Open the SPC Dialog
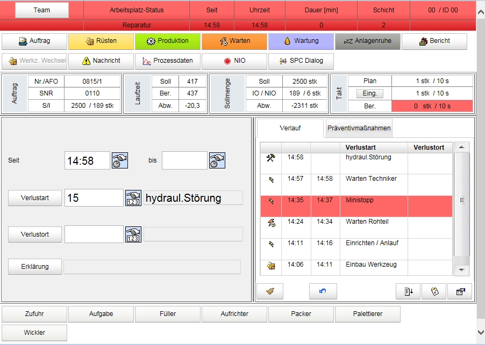The image size is (485, 345). 301,61
